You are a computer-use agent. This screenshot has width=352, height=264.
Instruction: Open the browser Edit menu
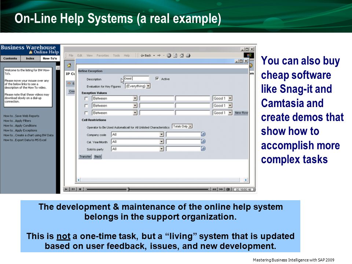[80, 55]
